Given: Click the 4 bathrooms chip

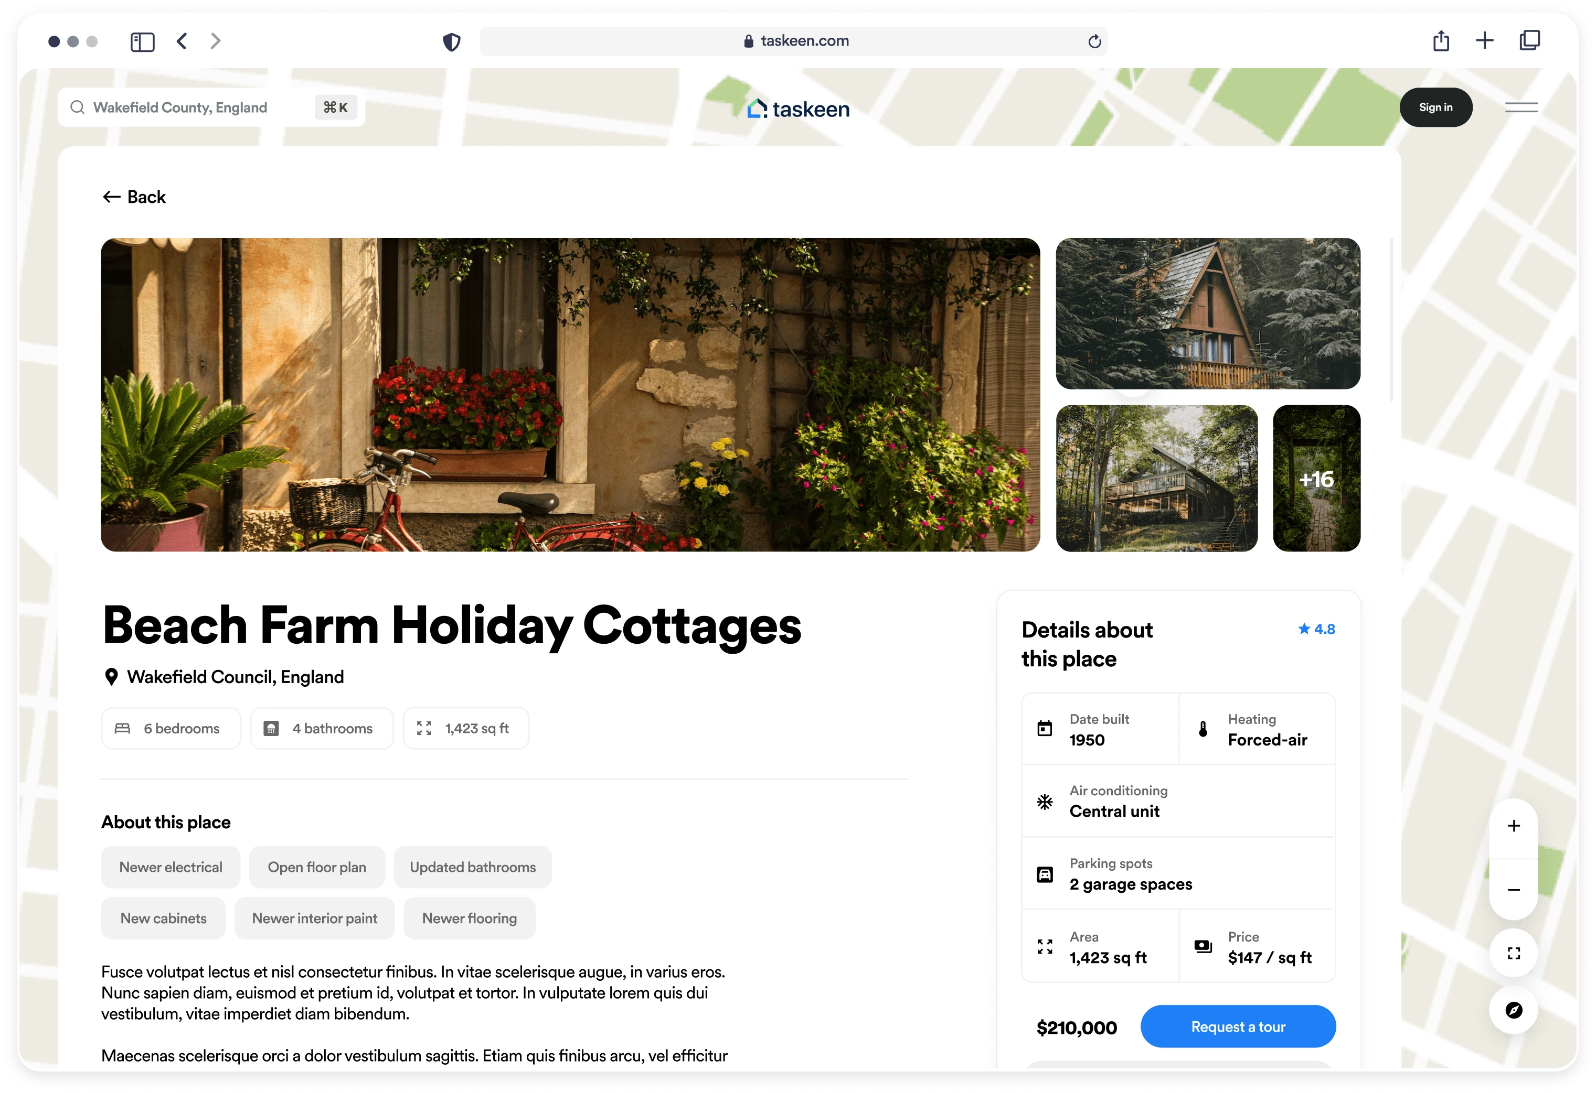Looking at the screenshot, I should tap(322, 728).
